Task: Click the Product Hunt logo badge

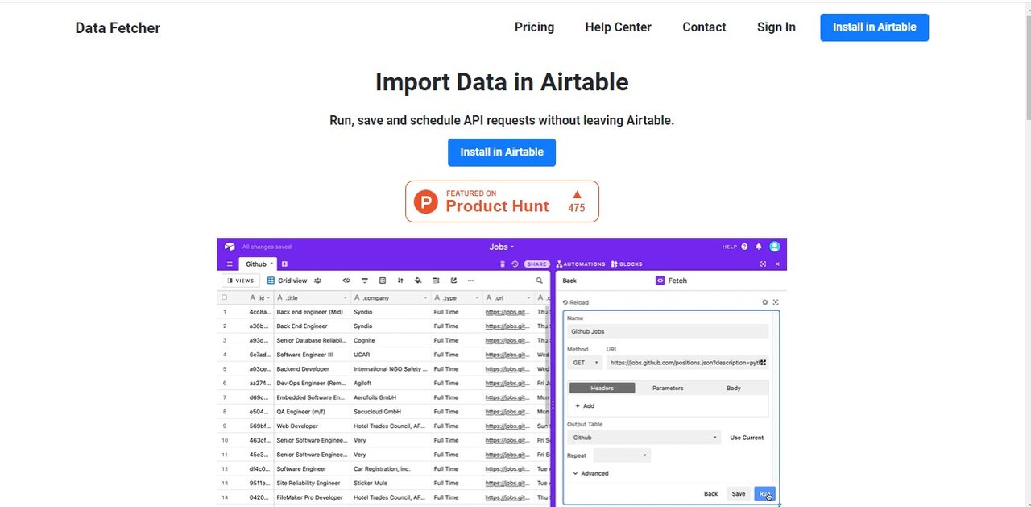Action: coord(502,202)
